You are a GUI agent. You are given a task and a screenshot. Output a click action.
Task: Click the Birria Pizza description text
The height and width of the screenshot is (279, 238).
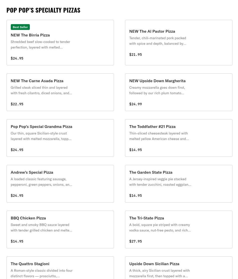coord(40,44)
